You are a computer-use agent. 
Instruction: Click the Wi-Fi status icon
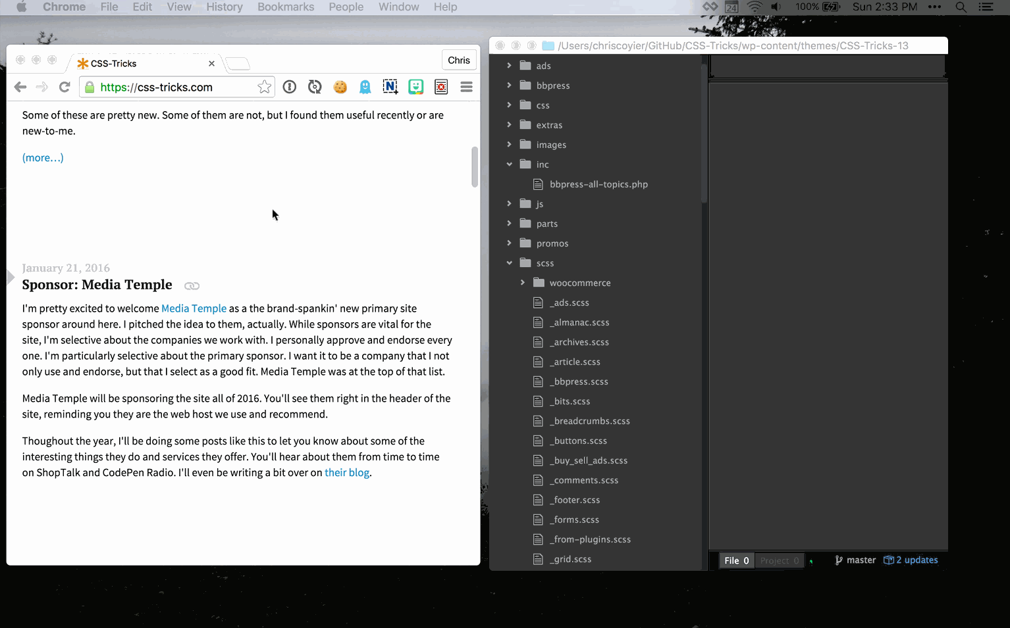755,7
